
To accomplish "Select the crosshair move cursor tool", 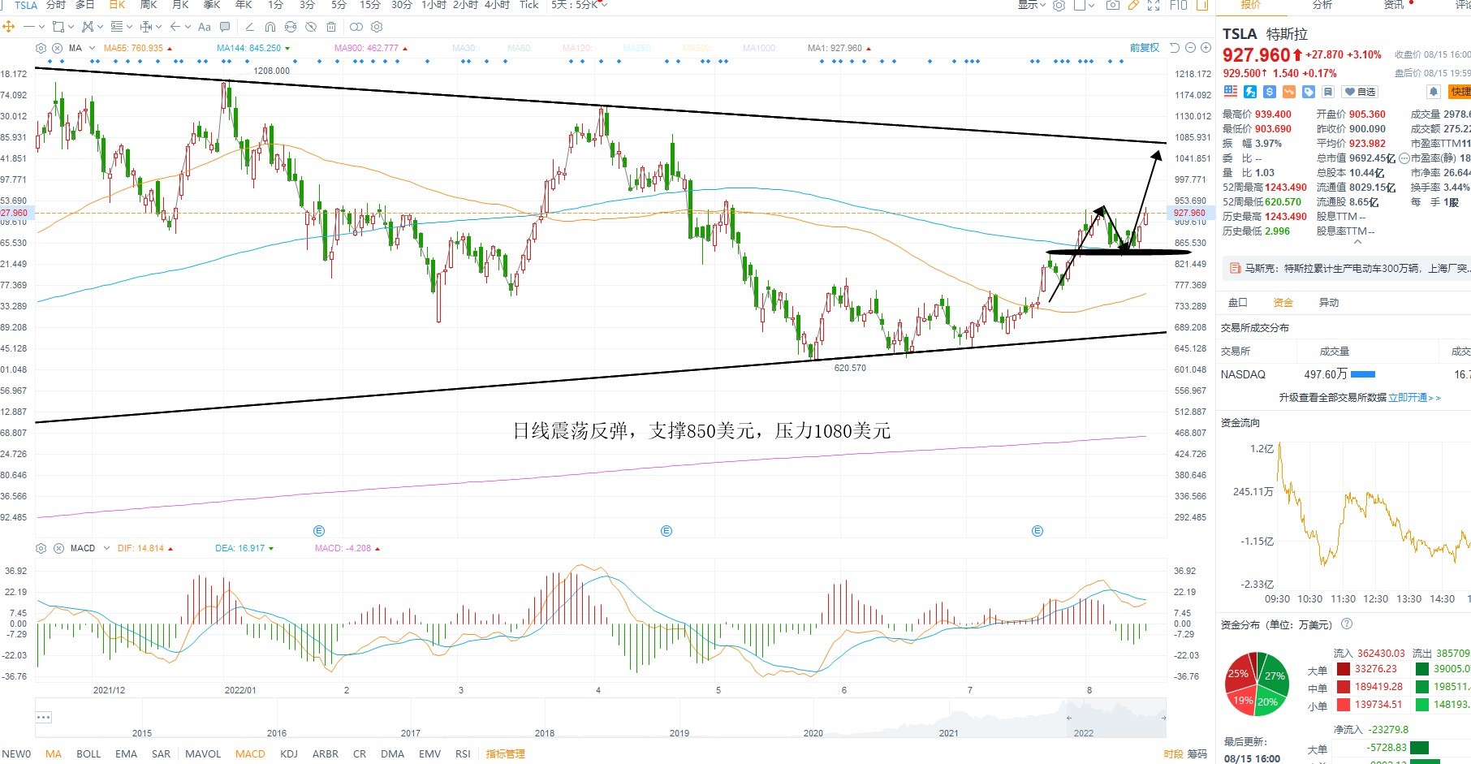I will click(9, 27).
